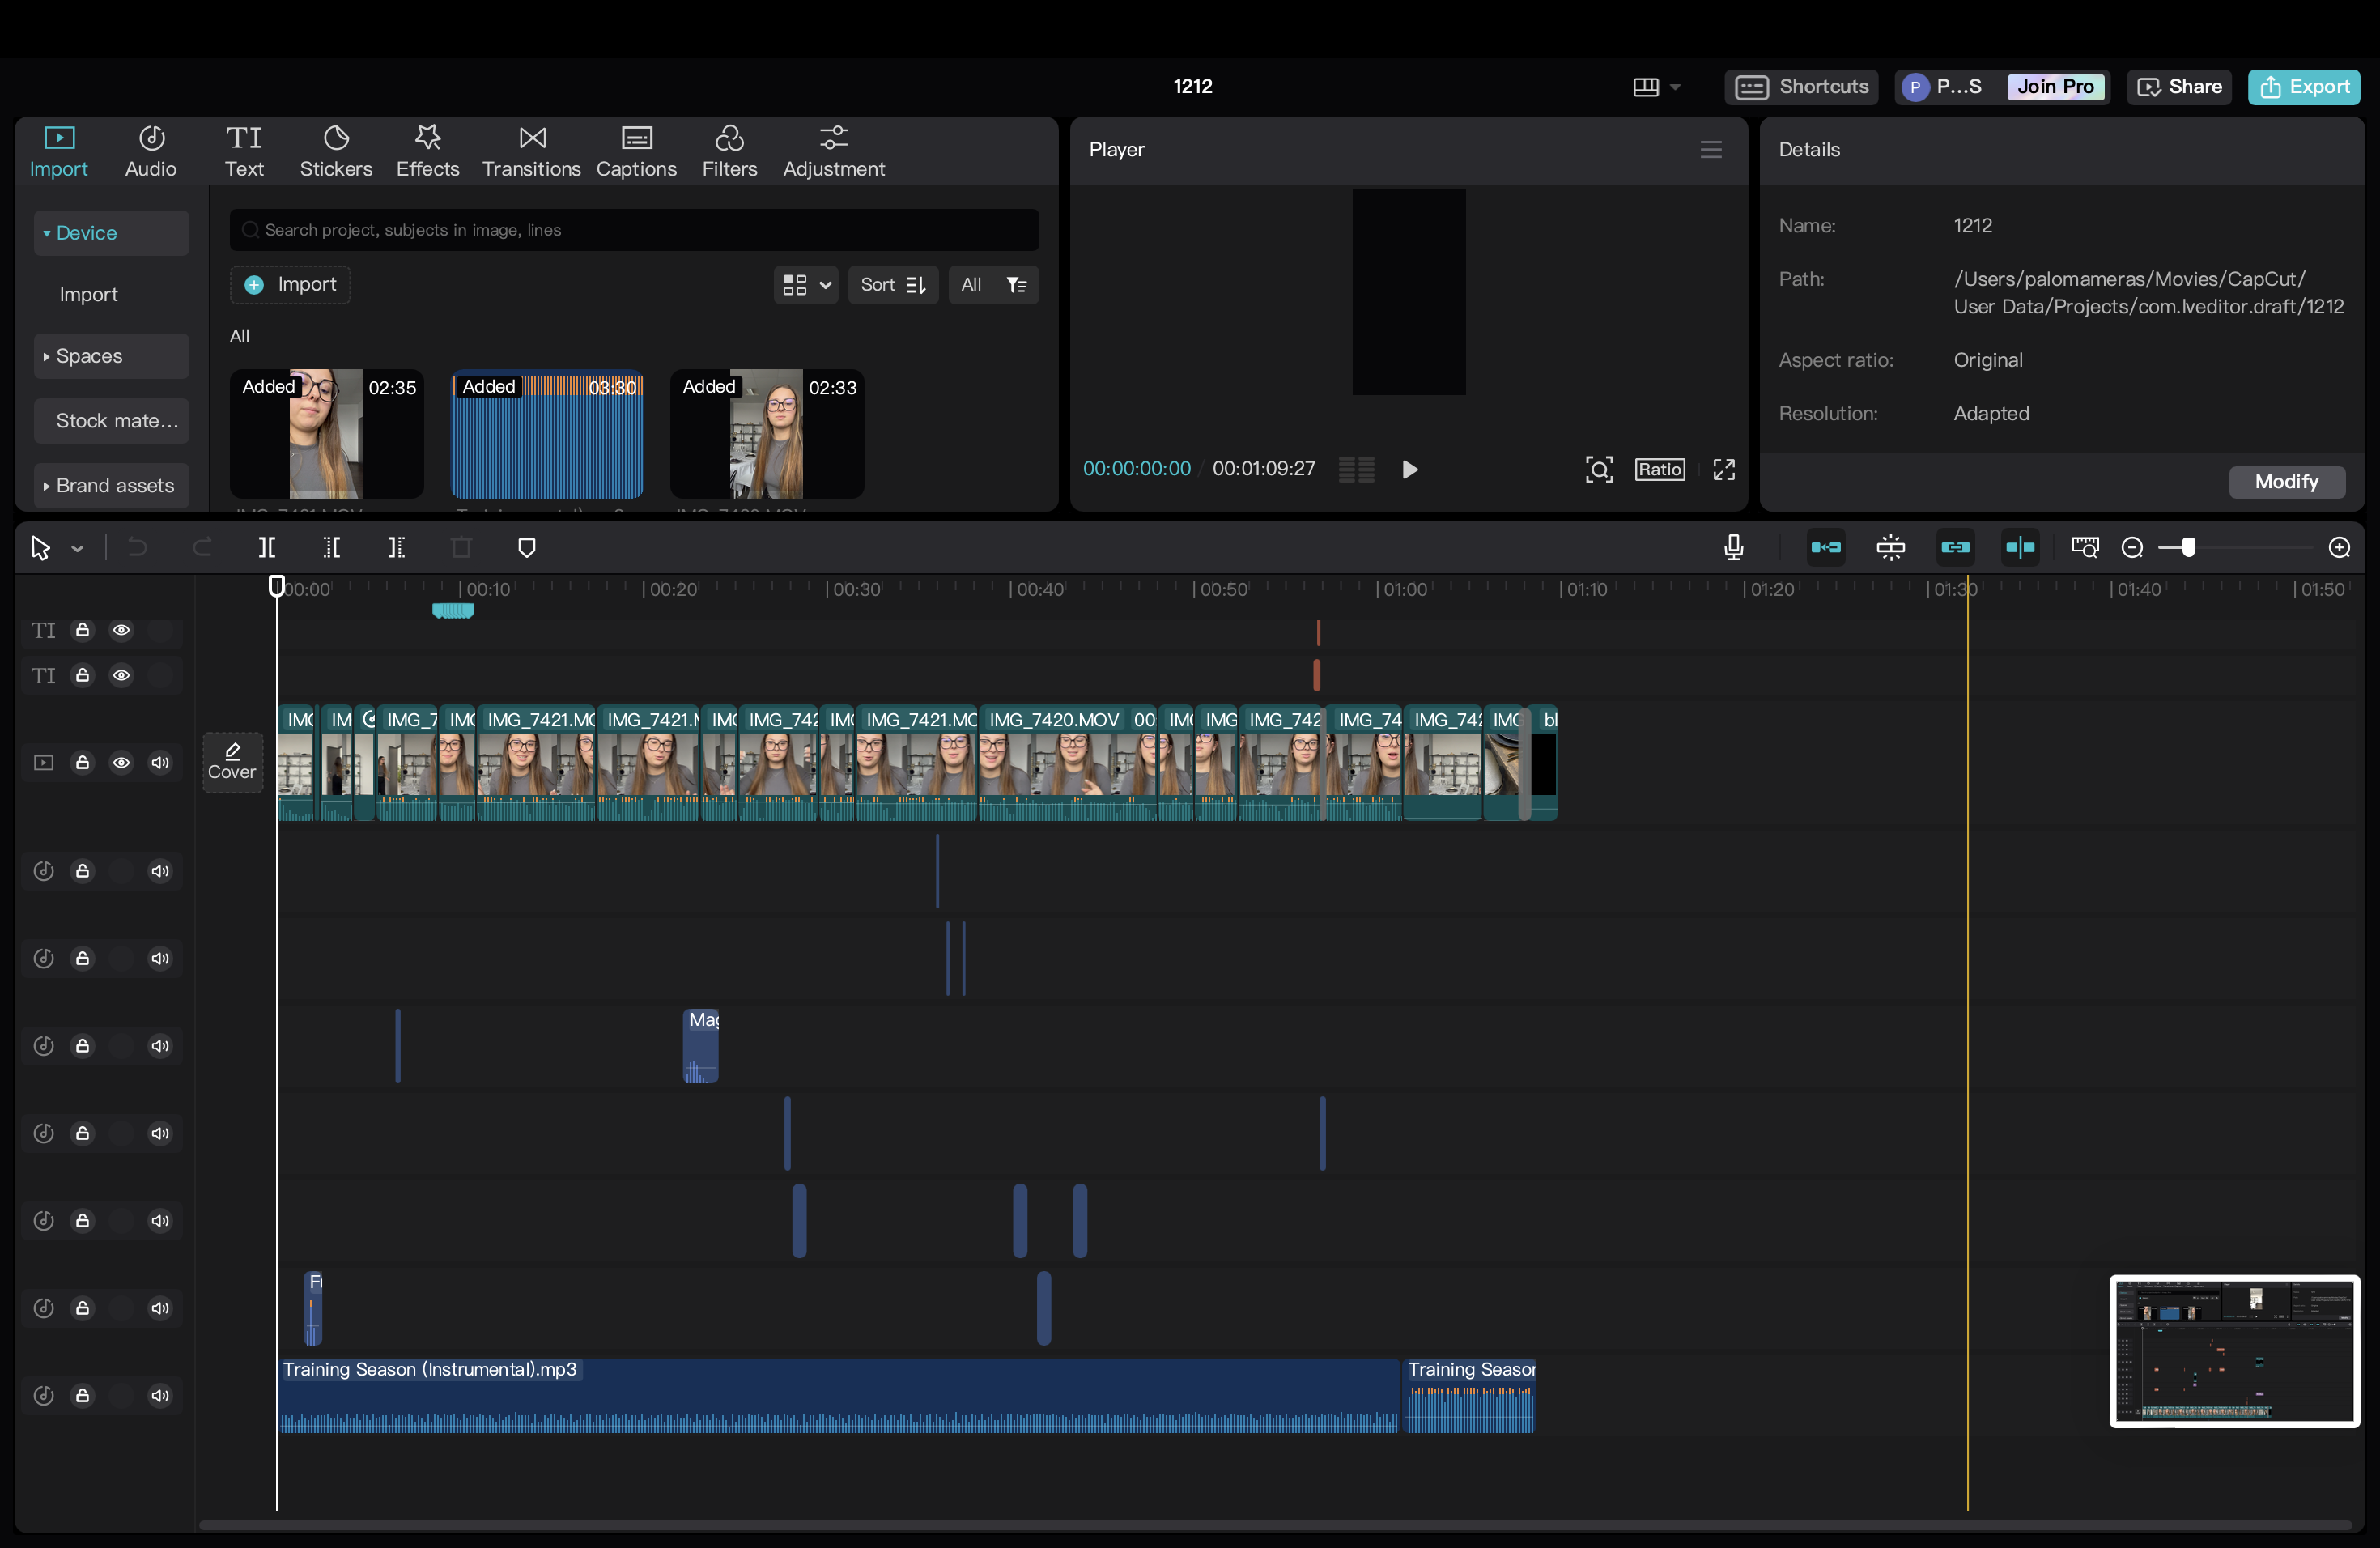Toggle visibility of the top text track
Viewport: 2380px width, 1548px height.
121,630
